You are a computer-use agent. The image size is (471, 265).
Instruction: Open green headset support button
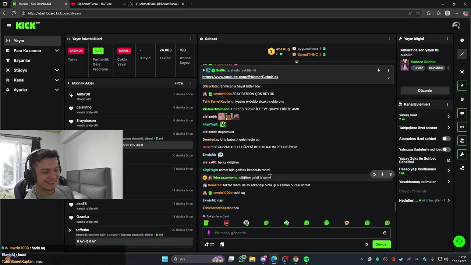point(459,241)
